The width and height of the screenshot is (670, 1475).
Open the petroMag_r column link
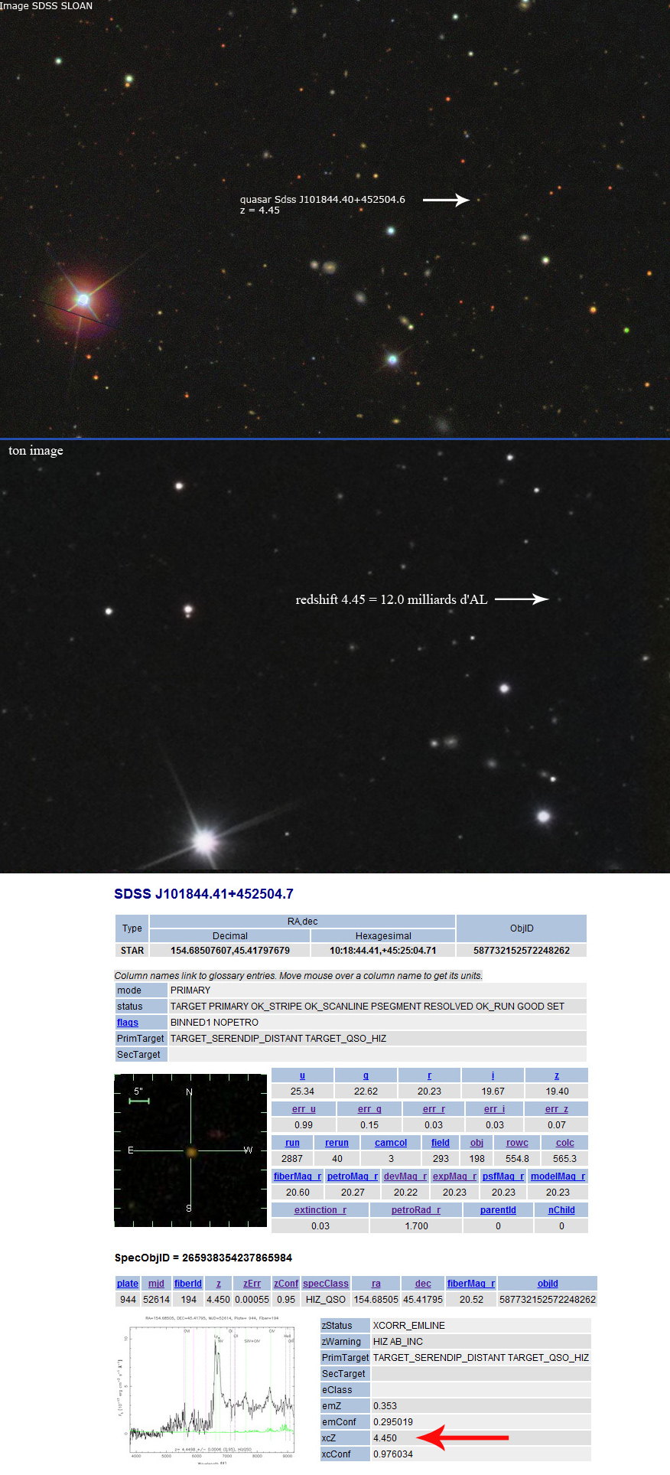pyautogui.click(x=353, y=1176)
